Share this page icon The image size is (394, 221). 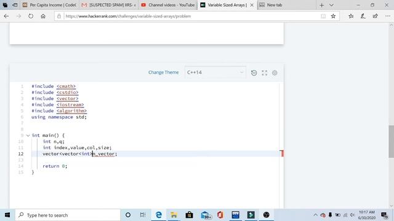(x=375, y=16)
